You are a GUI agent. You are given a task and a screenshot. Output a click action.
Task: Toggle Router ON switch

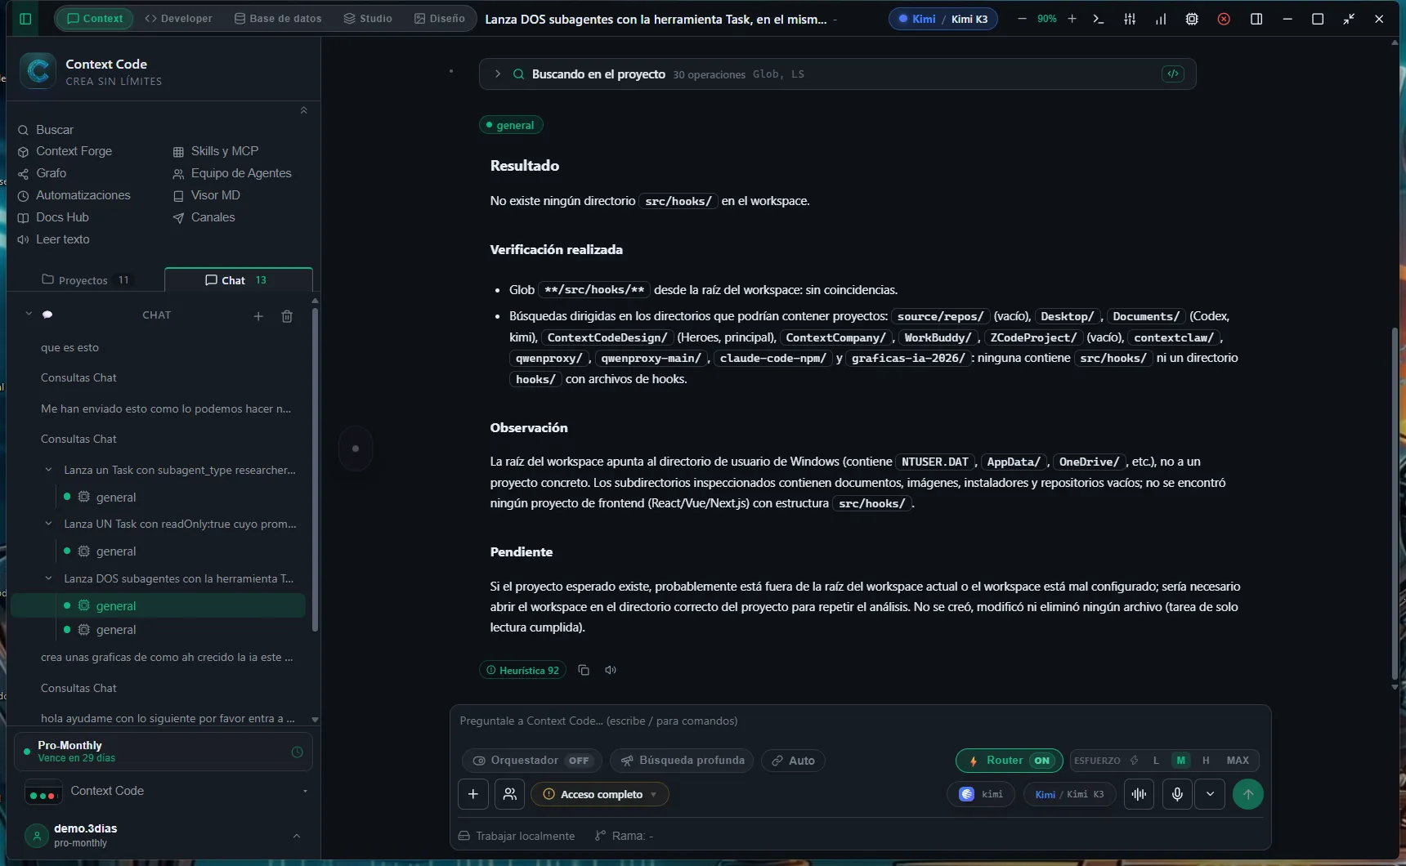click(1010, 761)
